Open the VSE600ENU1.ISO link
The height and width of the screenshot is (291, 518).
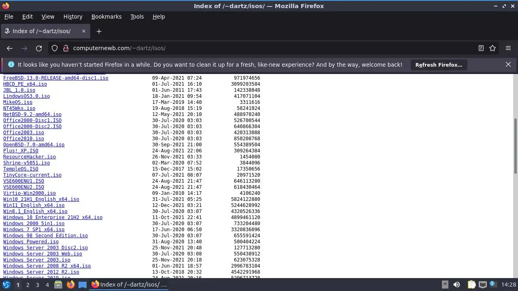tap(23, 181)
